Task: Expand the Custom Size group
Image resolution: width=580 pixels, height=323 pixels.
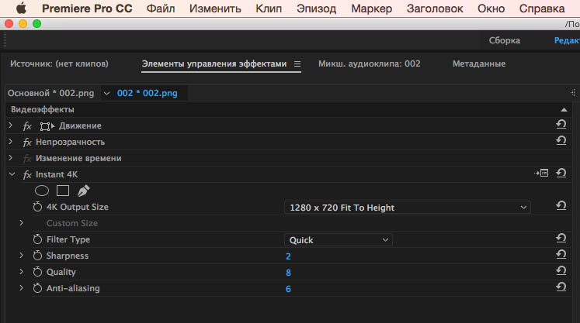Action: tap(22, 223)
